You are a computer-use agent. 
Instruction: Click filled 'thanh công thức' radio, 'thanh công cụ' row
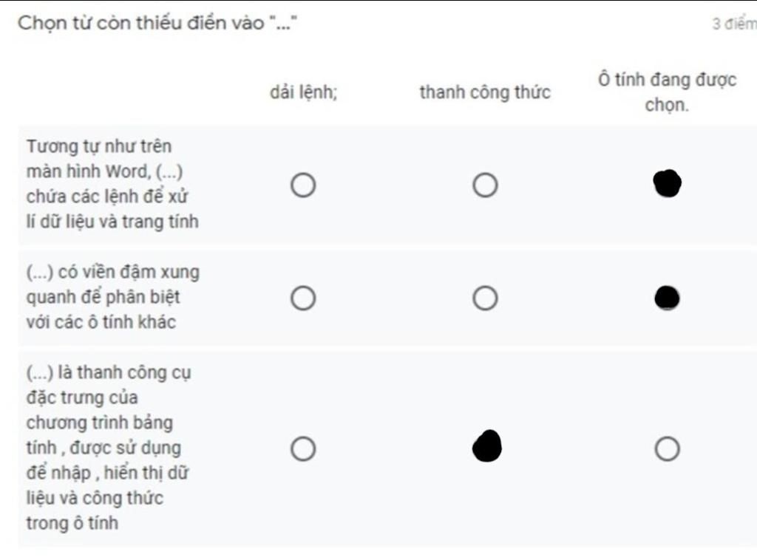[486, 446]
